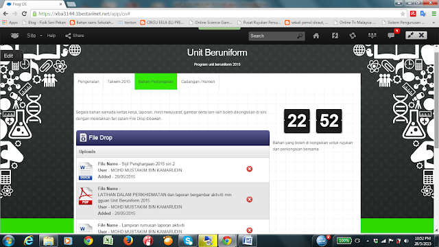Click the search magnifier icon

(300, 36)
